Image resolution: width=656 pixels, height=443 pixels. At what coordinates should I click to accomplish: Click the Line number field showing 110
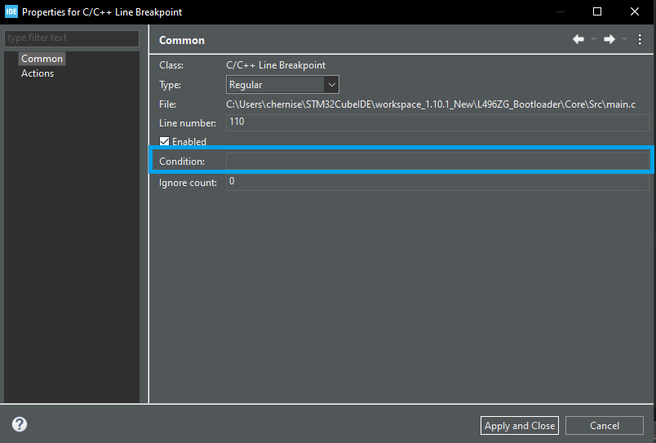(x=437, y=122)
